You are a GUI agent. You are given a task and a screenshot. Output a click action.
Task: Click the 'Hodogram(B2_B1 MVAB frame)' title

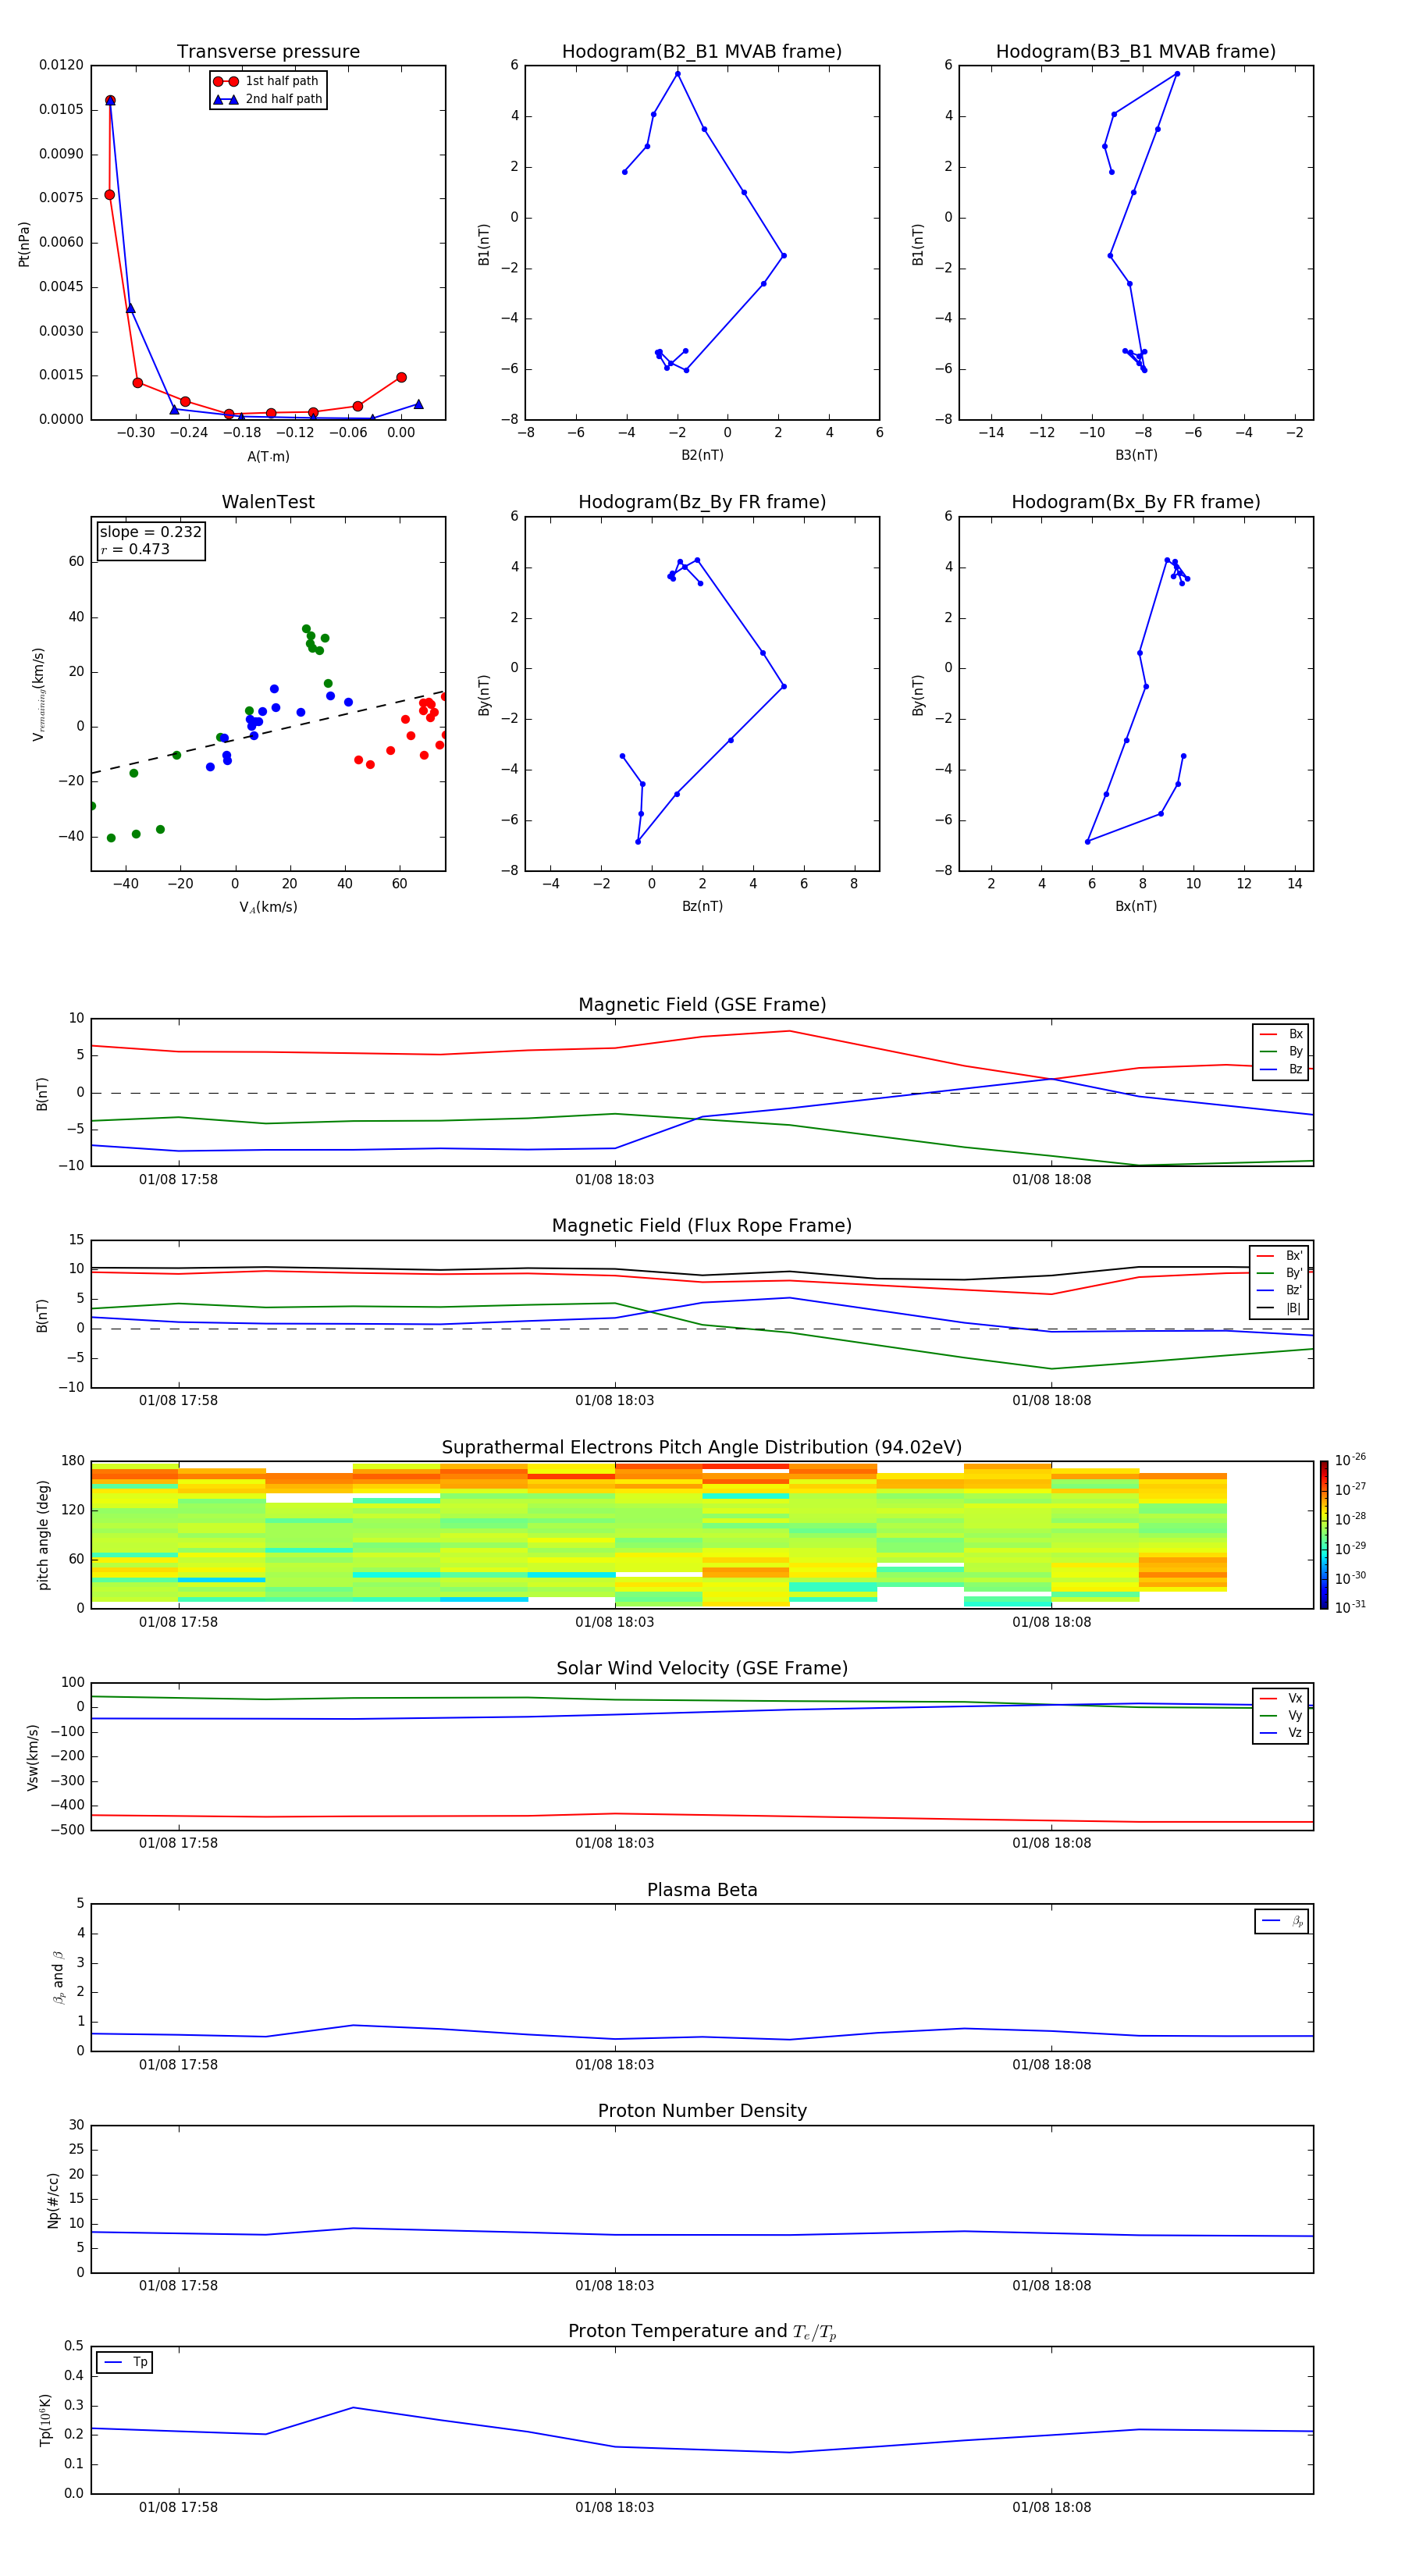(x=702, y=52)
